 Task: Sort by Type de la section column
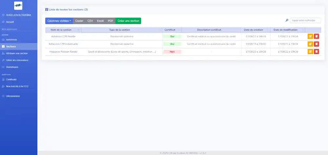tap(122, 30)
